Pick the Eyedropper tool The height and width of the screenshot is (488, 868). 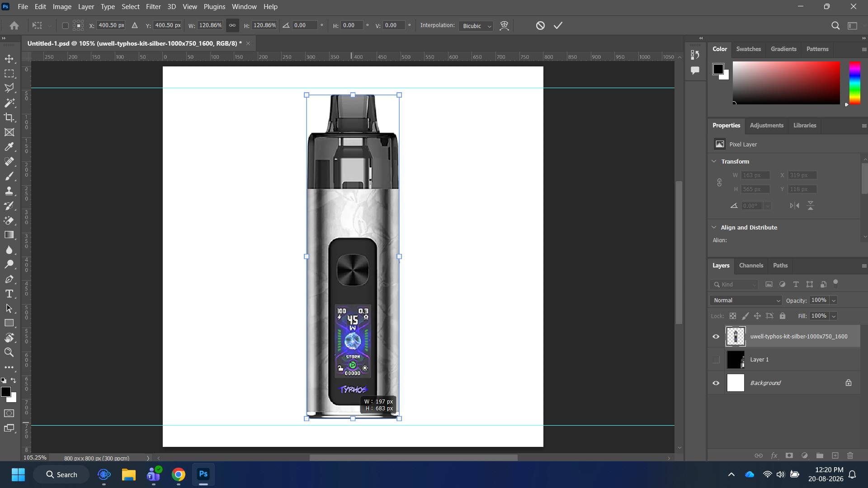pyautogui.click(x=9, y=147)
